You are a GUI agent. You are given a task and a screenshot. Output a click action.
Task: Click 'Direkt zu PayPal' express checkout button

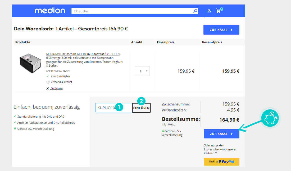point(221,161)
